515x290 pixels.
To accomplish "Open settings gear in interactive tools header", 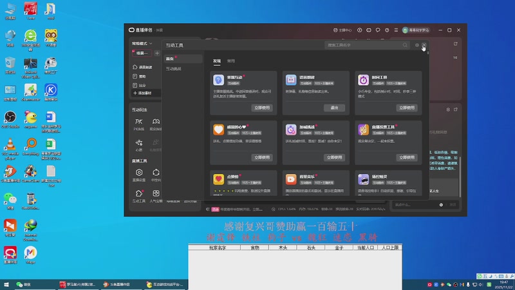I will click(417, 45).
